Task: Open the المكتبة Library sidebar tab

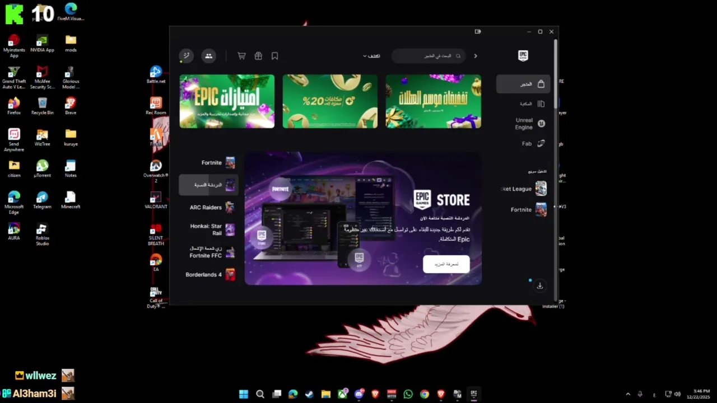Action: (532, 104)
